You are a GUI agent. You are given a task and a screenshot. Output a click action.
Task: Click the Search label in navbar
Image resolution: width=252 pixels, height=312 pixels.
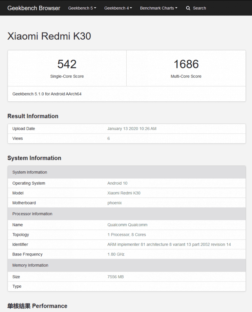[x=199, y=8]
